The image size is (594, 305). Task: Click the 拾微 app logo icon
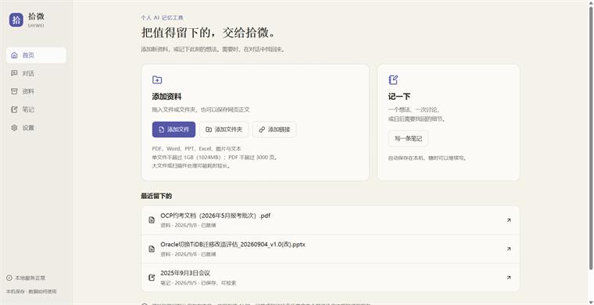pos(16,20)
